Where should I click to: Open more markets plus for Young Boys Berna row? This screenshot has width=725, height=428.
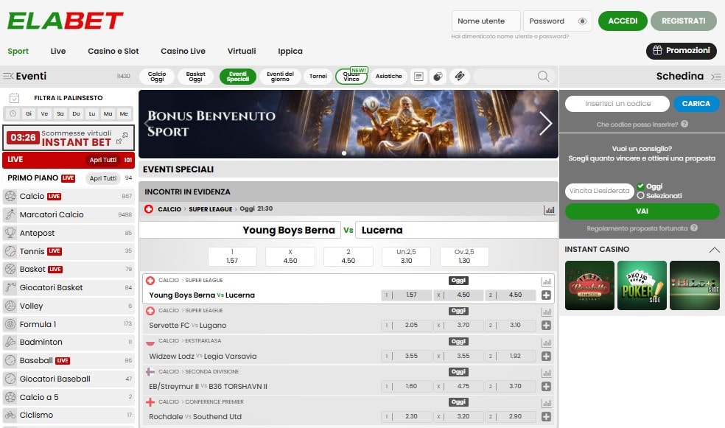(x=546, y=295)
